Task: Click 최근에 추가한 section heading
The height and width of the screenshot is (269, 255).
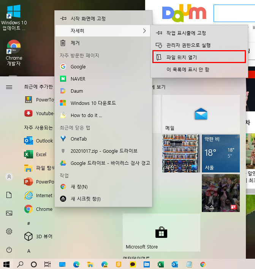Action: 38,87
